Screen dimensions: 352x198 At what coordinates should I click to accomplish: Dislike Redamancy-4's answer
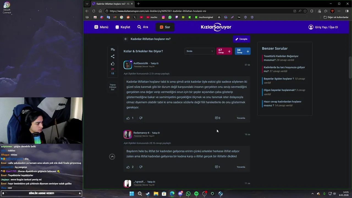click(x=141, y=167)
